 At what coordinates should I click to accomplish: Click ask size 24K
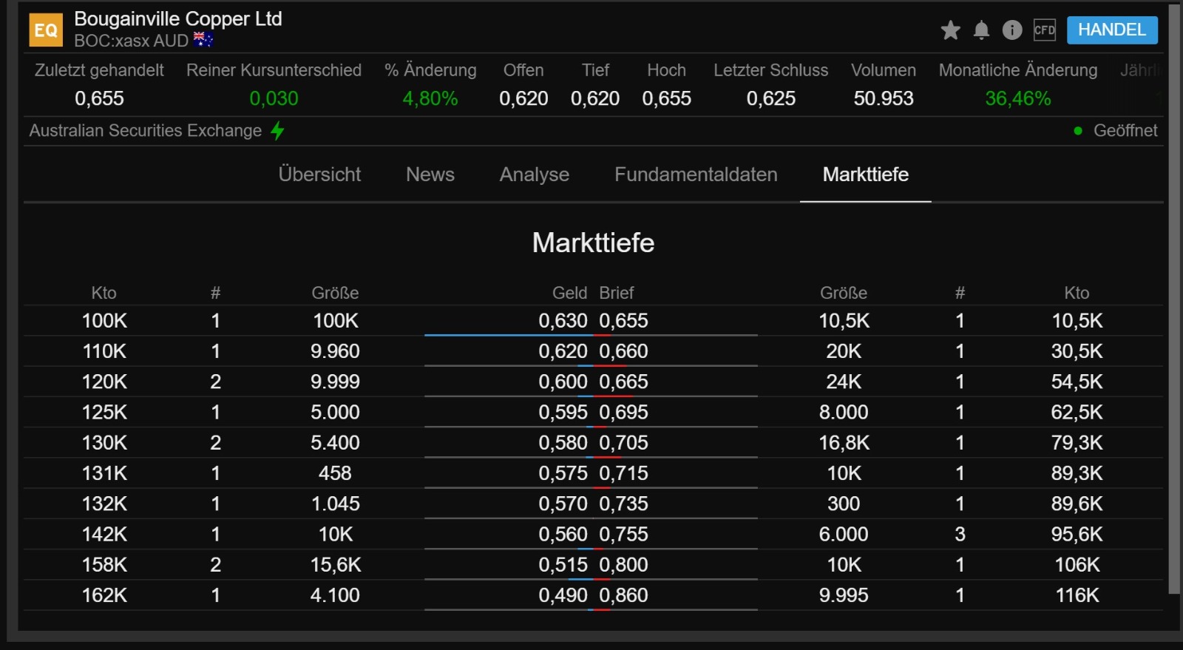(844, 382)
